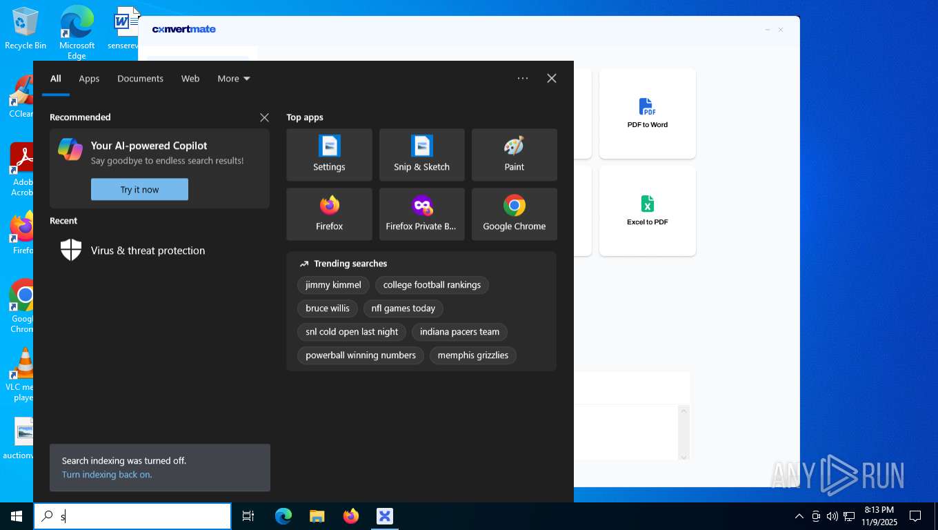Click the volume speaker tray icon

tap(832, 516)
